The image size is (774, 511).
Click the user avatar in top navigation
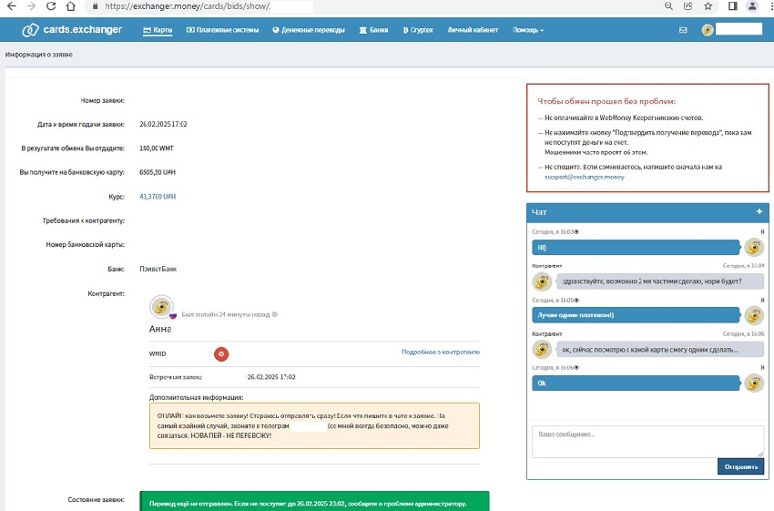[708, 30]
